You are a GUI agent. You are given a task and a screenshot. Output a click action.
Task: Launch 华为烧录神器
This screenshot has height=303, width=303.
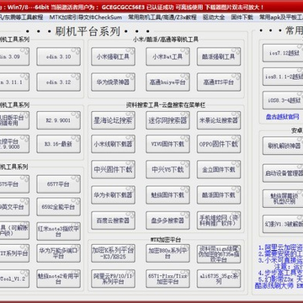[x=113, y=82]
